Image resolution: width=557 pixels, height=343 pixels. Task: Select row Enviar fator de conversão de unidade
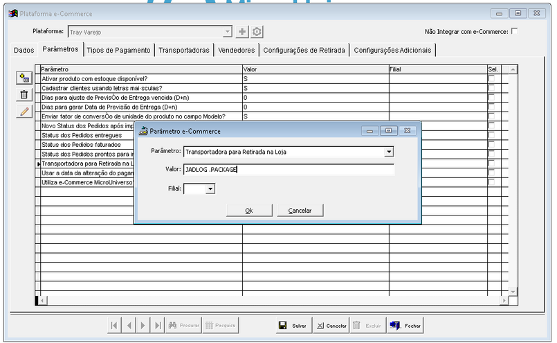coord(271,116)
